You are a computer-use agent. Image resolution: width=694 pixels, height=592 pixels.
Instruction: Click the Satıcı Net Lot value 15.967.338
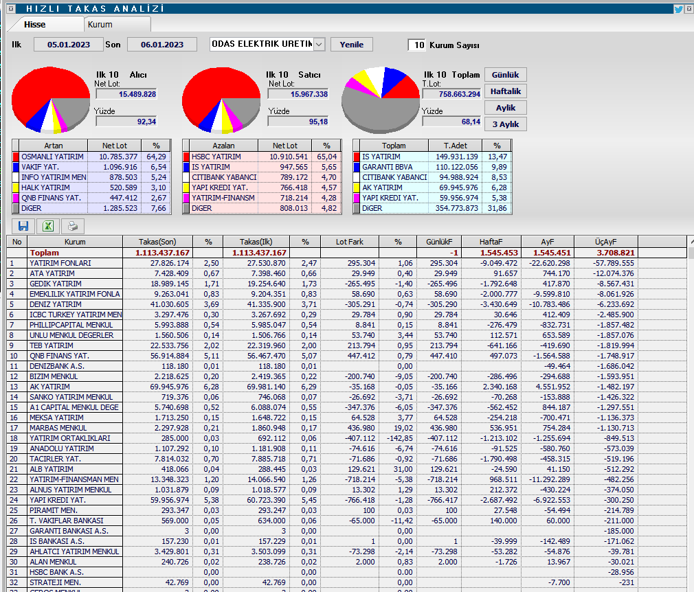point(298,94)
